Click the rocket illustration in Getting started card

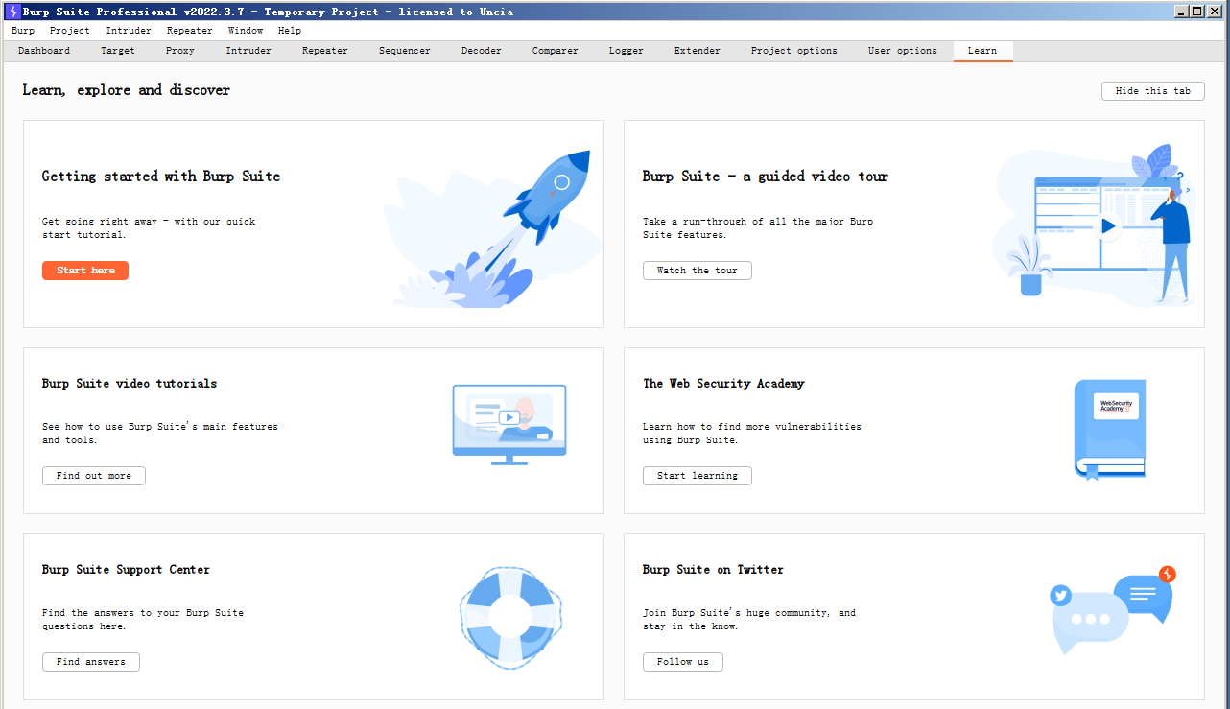point(493,228)
